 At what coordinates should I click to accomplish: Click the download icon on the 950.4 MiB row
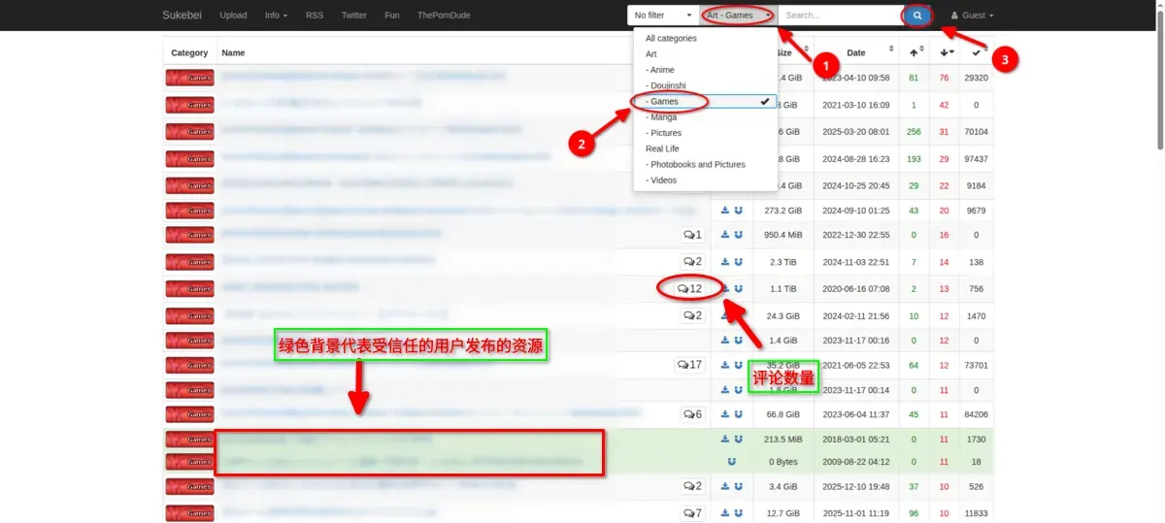coord(724,234)
